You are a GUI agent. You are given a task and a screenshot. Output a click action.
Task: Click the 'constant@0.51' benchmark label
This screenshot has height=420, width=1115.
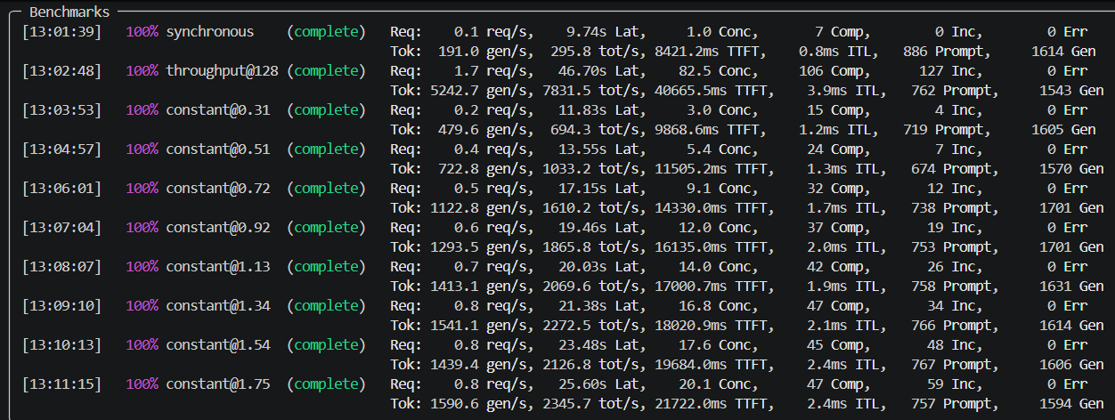tap(217, 149)
